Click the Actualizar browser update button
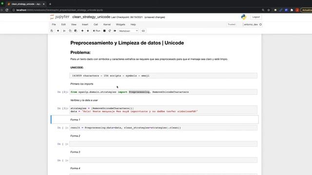This screenshot has height=175, width=312. pos(307,10)
